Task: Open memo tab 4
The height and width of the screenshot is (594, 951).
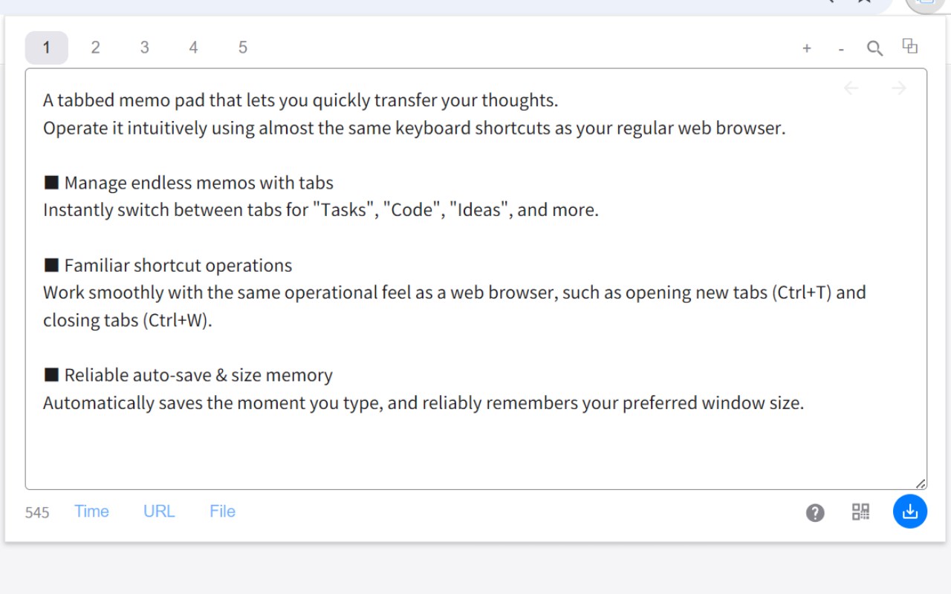Action: (x=193, y=48)
